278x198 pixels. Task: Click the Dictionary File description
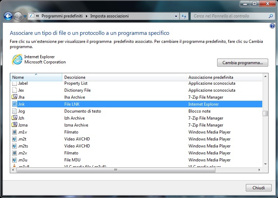pyautogui.click(x=78, y=90)
